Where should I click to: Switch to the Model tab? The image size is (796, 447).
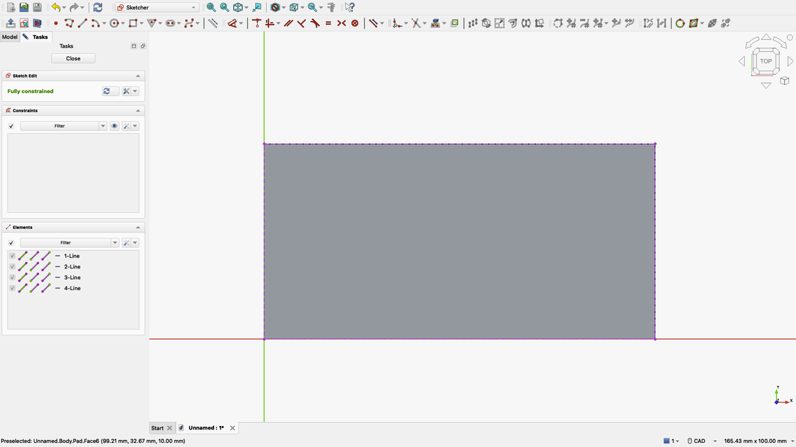pos(10,37)
